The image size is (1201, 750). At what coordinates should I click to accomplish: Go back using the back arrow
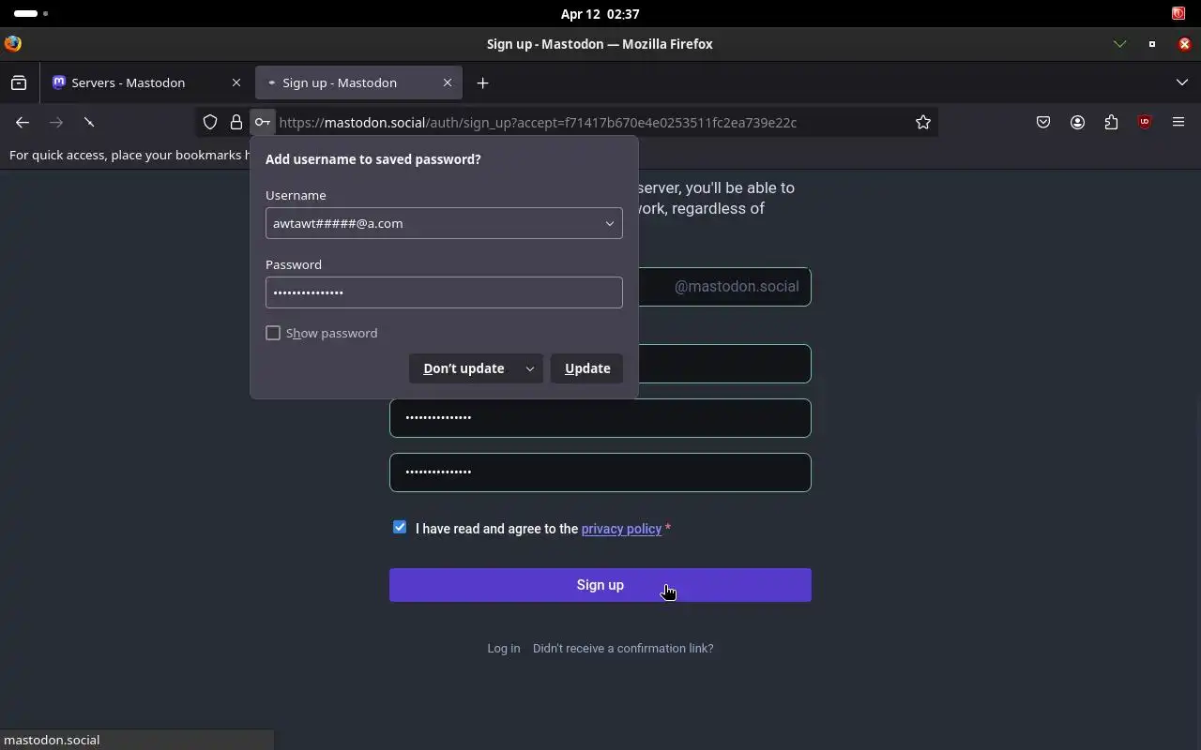tap(23, 122)
